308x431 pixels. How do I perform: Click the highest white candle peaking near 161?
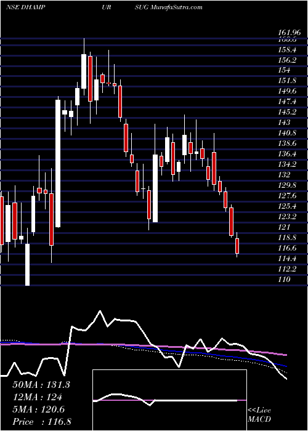(x=84, y=71)
